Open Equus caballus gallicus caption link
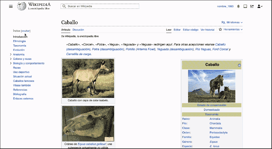Screen dimensions: 272x149 pos(91,144)
